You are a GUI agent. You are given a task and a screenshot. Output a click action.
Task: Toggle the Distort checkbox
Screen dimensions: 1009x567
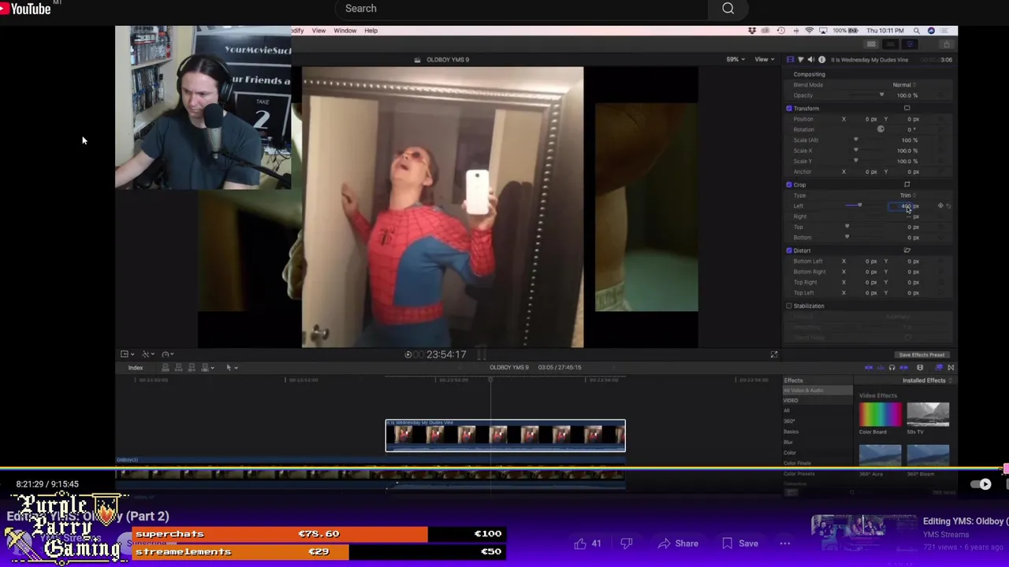point(789,250)
